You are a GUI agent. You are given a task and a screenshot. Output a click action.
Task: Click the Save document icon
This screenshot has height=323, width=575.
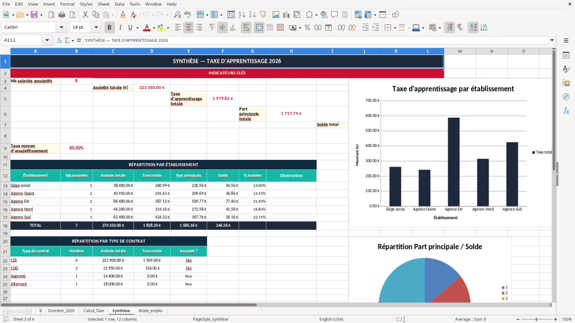[34, 15]
